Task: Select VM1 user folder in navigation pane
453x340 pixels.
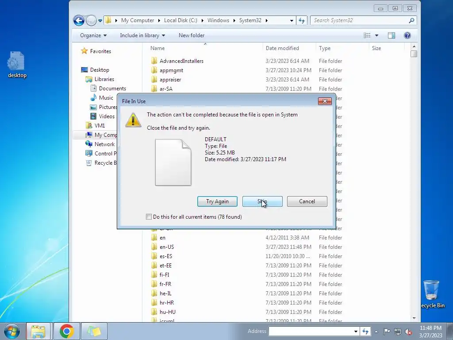Action: tap(96, 125)
